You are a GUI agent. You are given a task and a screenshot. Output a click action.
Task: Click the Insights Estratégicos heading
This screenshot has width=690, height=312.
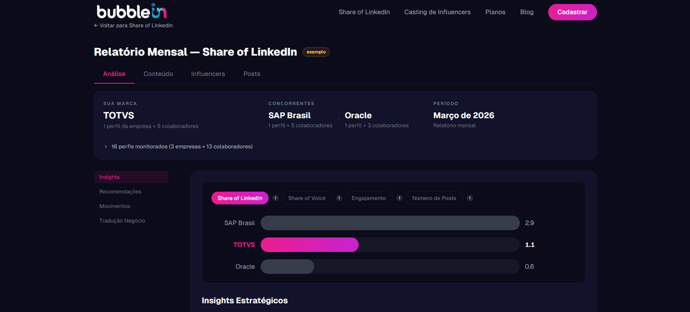(245, 300)
